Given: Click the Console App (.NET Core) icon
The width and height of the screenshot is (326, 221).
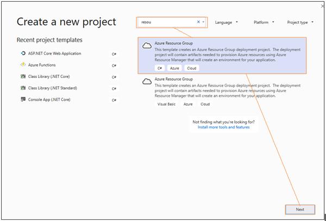Looking at the screenshot, I should [22, 99].
